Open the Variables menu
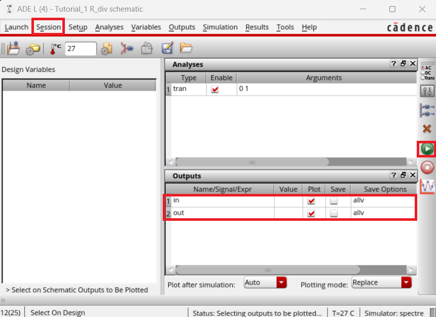436x317 pixels. click(146, 27)
